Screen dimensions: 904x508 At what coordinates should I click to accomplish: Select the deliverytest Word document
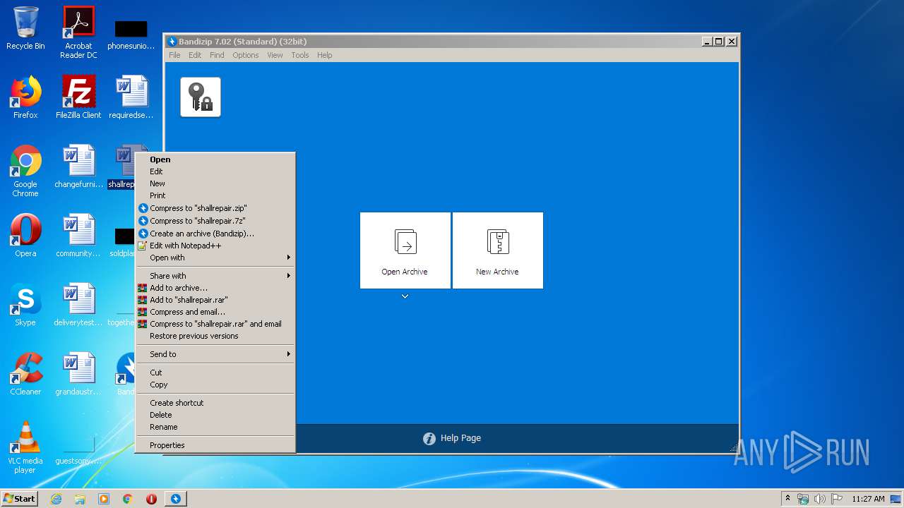78,305
